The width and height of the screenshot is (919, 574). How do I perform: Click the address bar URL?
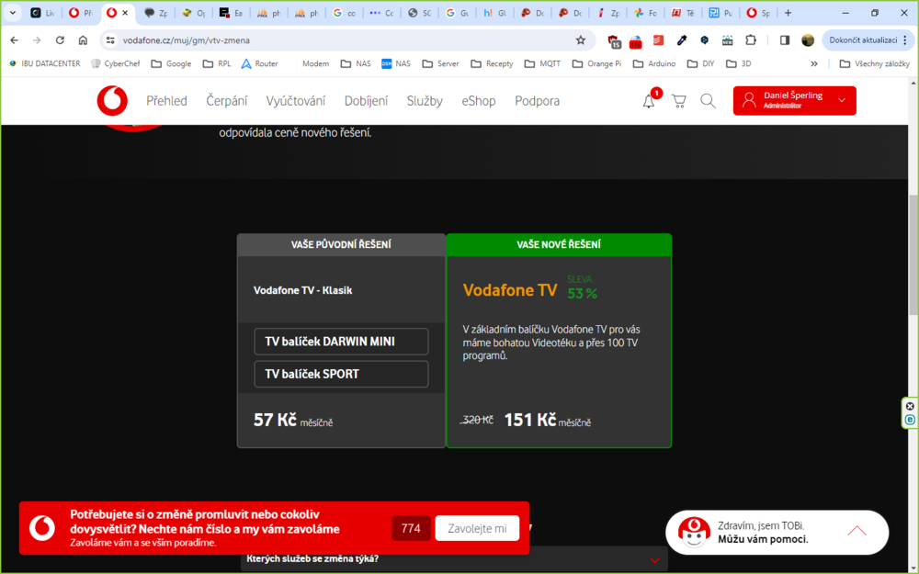coord(187,39)
